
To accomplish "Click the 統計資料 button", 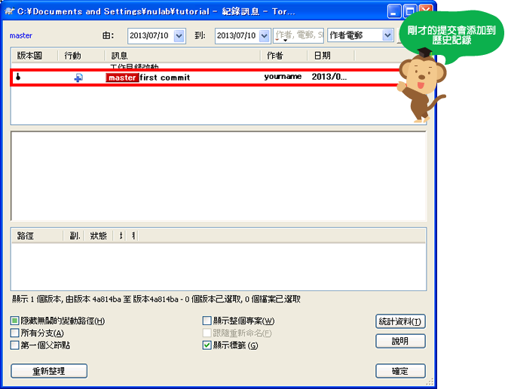I will click(400, 321).
